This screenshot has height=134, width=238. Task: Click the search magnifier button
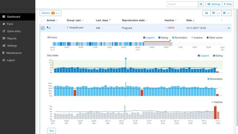[x=201, y=4]
